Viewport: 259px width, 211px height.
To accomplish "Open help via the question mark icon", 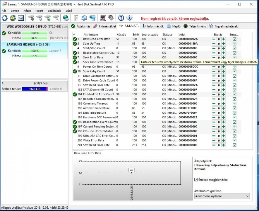I will point(121,18).
